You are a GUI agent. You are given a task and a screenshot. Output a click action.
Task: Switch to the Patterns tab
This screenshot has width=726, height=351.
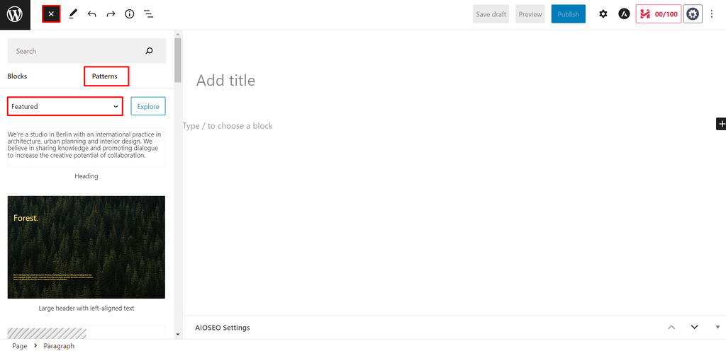pos(105,76)
